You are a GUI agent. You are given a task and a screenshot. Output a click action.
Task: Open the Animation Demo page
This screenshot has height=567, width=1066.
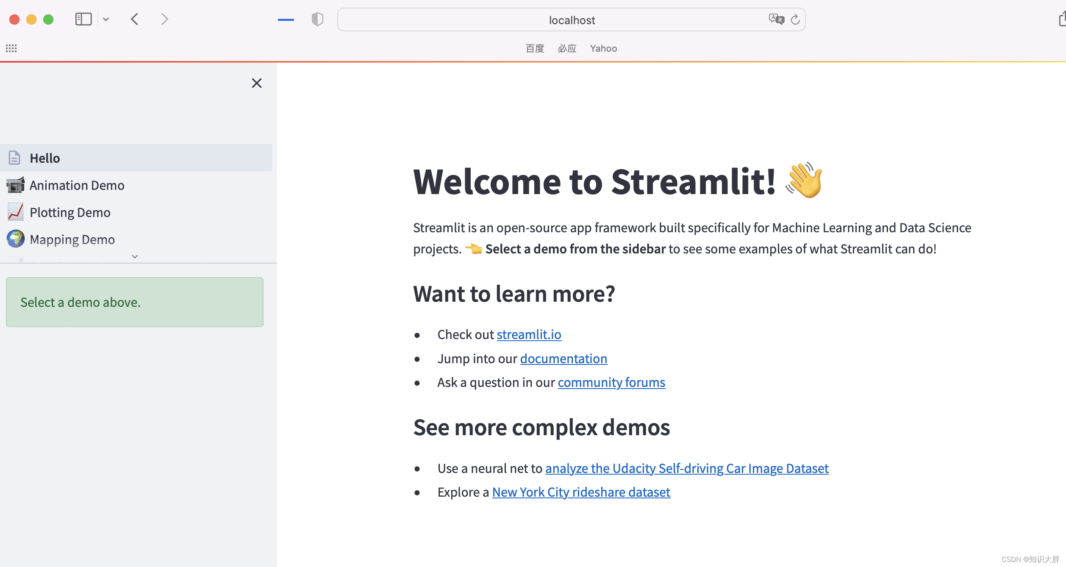(x=77, y=185)
